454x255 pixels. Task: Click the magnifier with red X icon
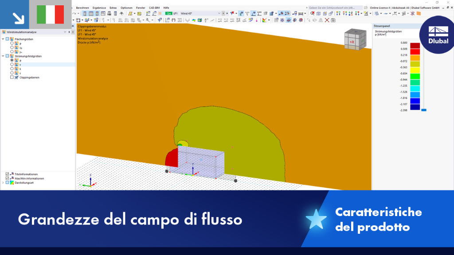(313, 13)
